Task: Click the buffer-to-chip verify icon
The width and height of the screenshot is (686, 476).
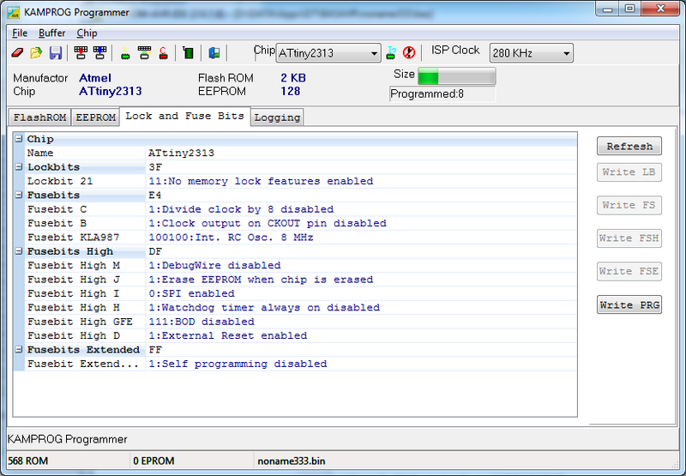Action: coord(144,53)
